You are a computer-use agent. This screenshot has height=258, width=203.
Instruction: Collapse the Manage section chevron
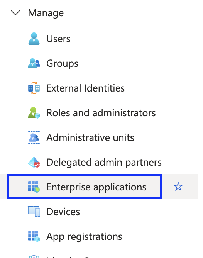(x=15, y=13)
